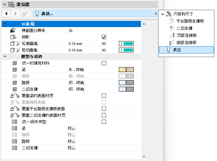Image resolution: width=217 pixels, height=161 pixels.
Task: Click the 踏板 component type icon
Action: point(15,141)
